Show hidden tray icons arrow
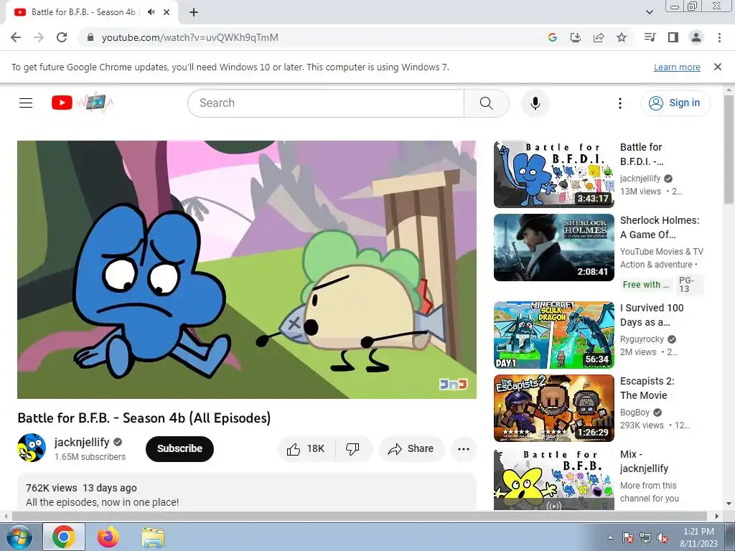The image size is (735, 551). pyautogui.click(x=610, y=537)
